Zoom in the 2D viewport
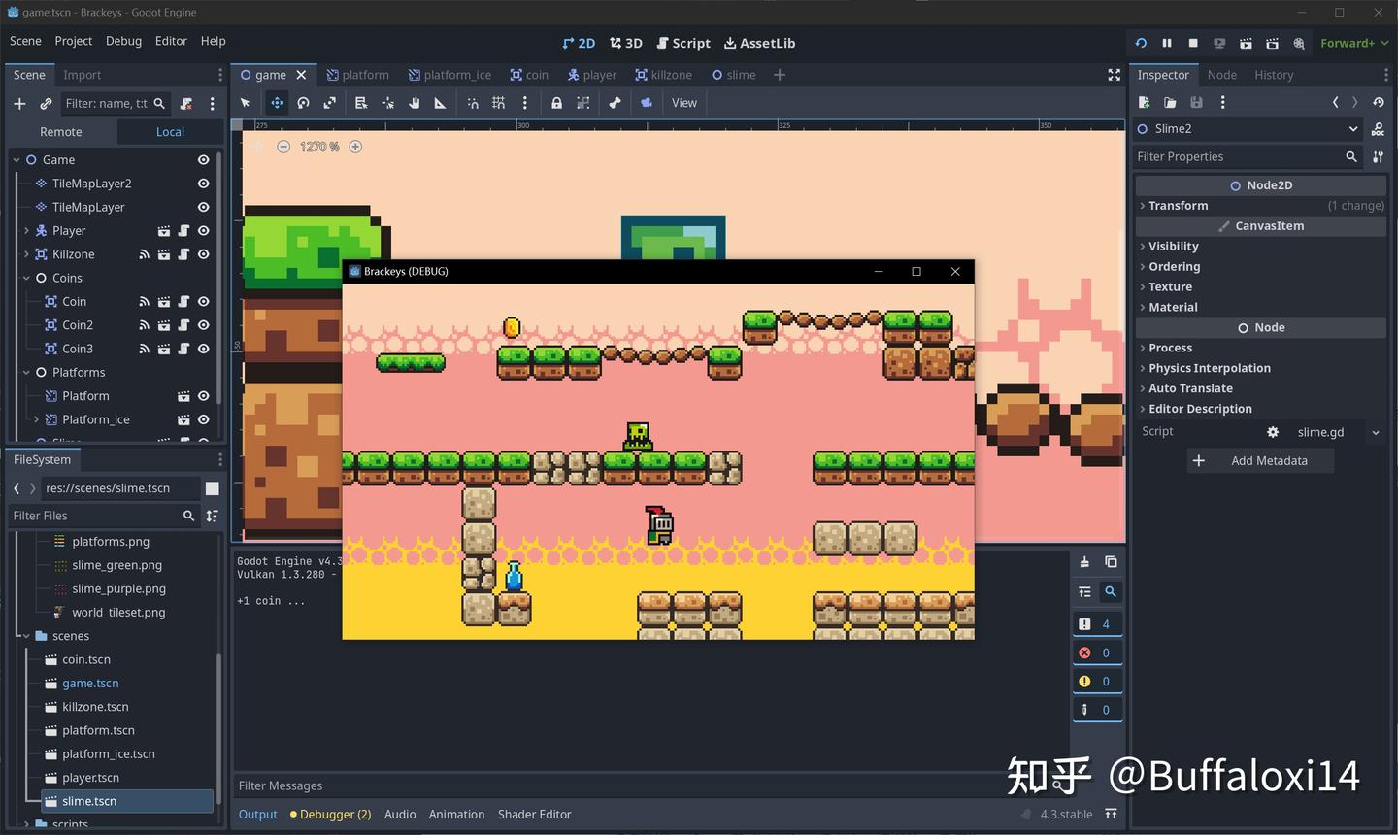Image resolution: width=1398 pixels, height=835 pixels. [x=355, y=147]
